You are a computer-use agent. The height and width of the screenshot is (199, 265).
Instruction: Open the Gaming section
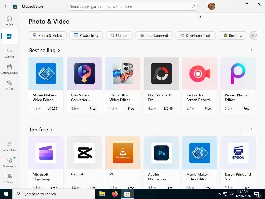point(9,53)
